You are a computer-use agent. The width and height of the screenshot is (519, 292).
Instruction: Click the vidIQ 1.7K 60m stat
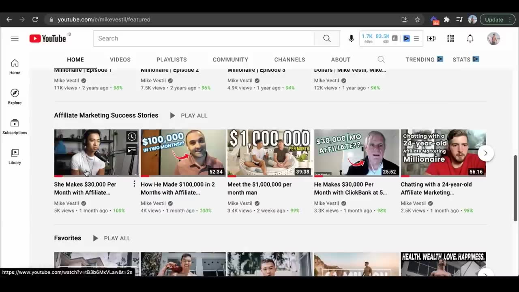(x=367, y=39)
